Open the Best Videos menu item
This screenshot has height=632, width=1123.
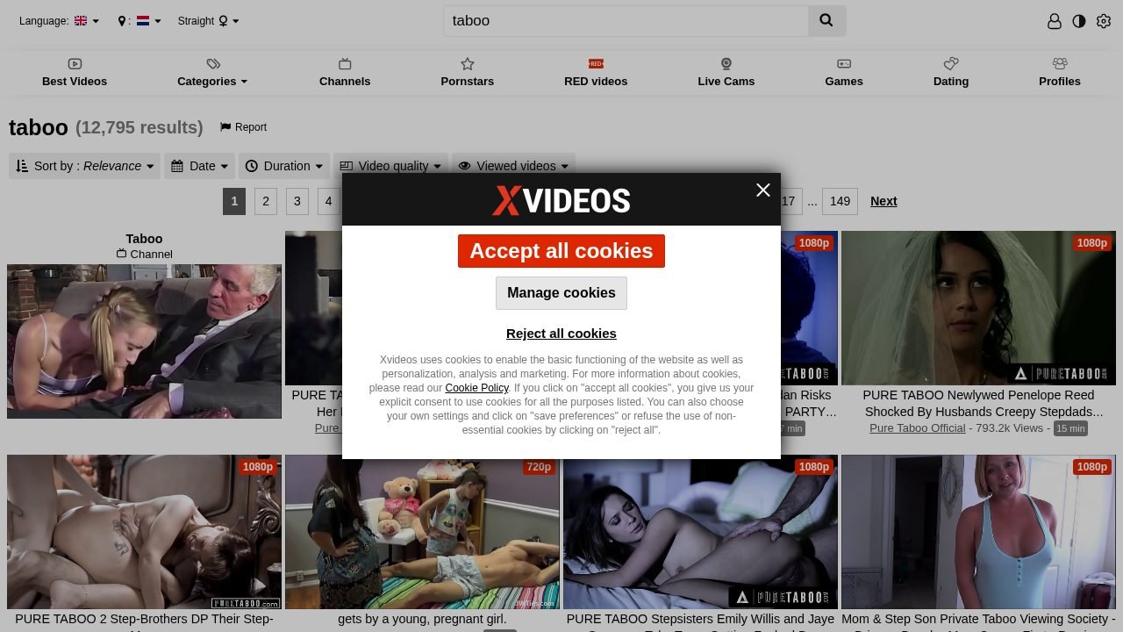pyautogui.click(x=75, y=73)
